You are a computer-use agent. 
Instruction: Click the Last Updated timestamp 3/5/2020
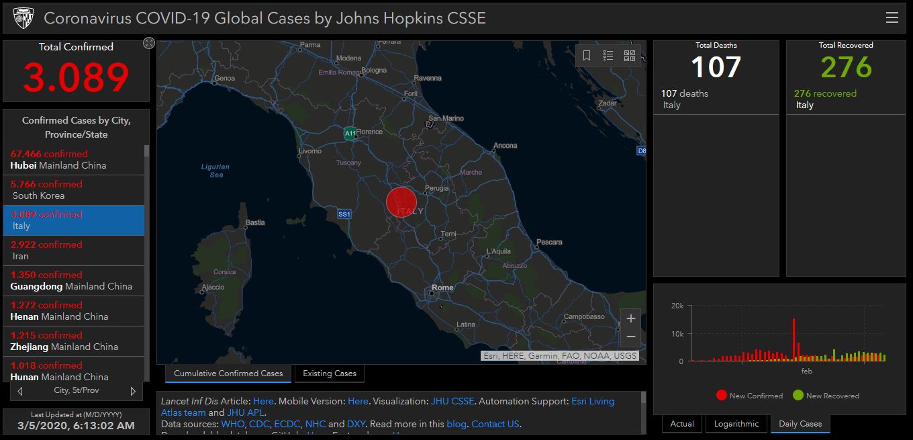(76, 425)
